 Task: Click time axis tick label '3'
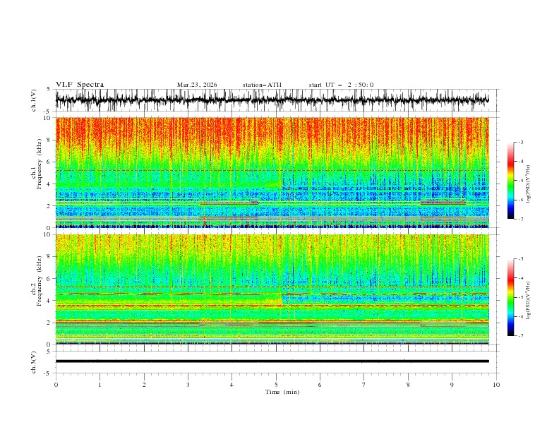pyautogui.click(x=188, y=385)
